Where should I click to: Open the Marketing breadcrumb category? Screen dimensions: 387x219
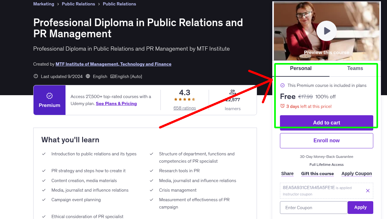point(43,4)
